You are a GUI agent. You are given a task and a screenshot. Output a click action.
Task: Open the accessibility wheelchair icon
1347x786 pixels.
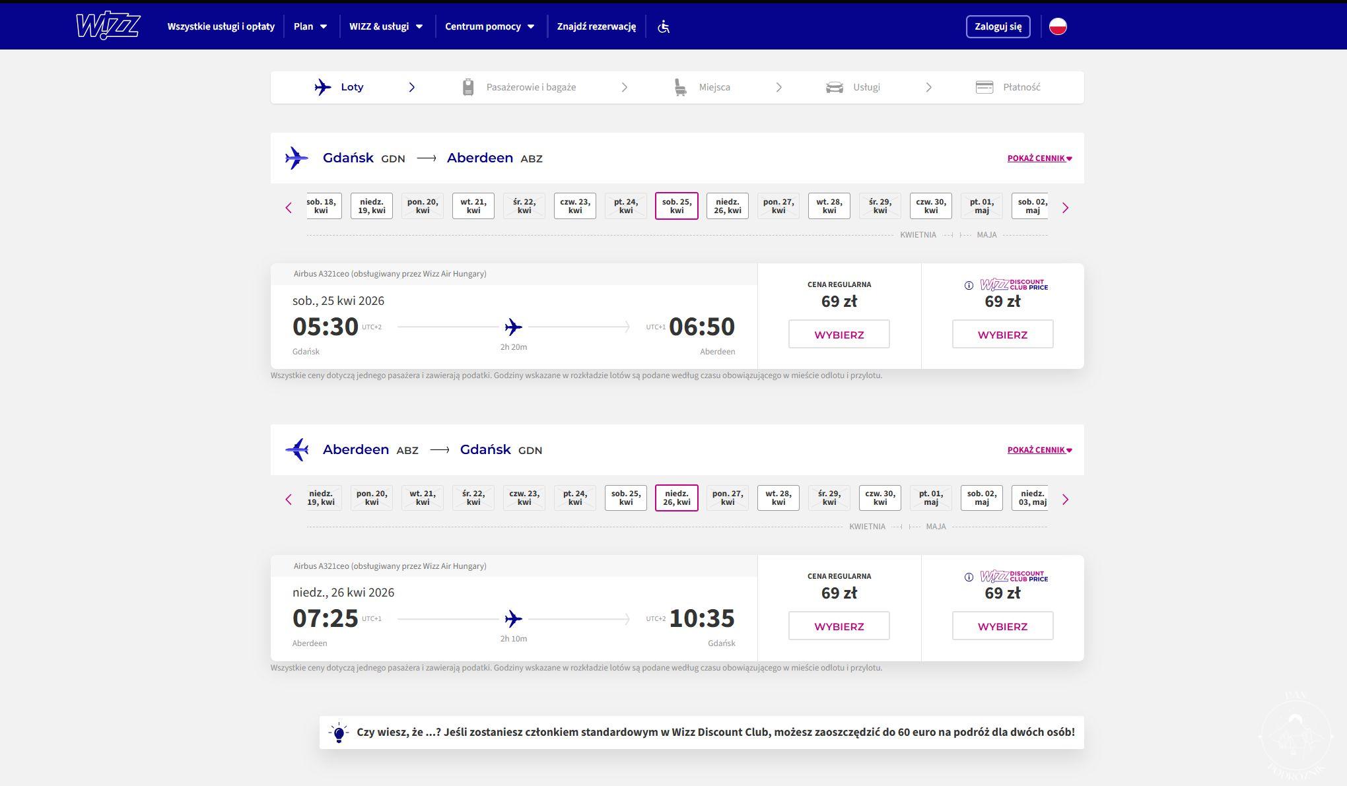click(x=664, y=26)
